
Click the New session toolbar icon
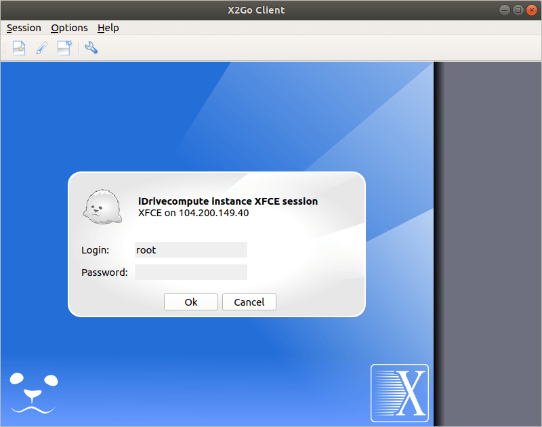point(19,48)
